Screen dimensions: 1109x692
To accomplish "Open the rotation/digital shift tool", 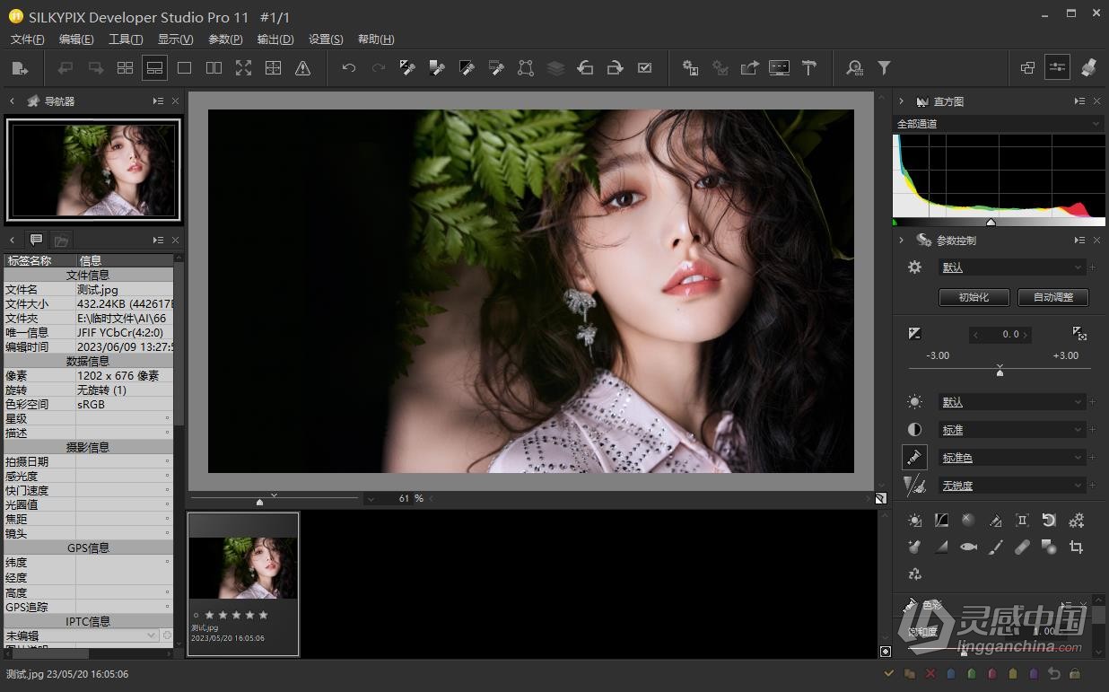I will point(1049,520).
